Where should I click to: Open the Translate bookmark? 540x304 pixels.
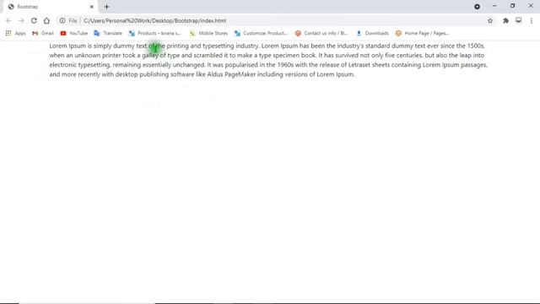point(108,33)
